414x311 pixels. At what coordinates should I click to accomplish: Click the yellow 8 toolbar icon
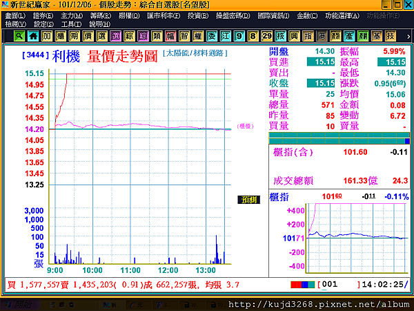[253, 36]
